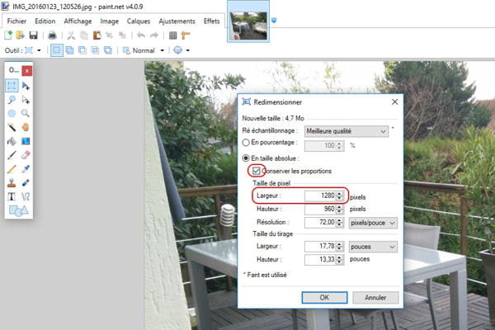Image resolution: width=495 pixels, height=330 pixels.
Task: Click the Print toolbar icon
Action: (52, 35)
